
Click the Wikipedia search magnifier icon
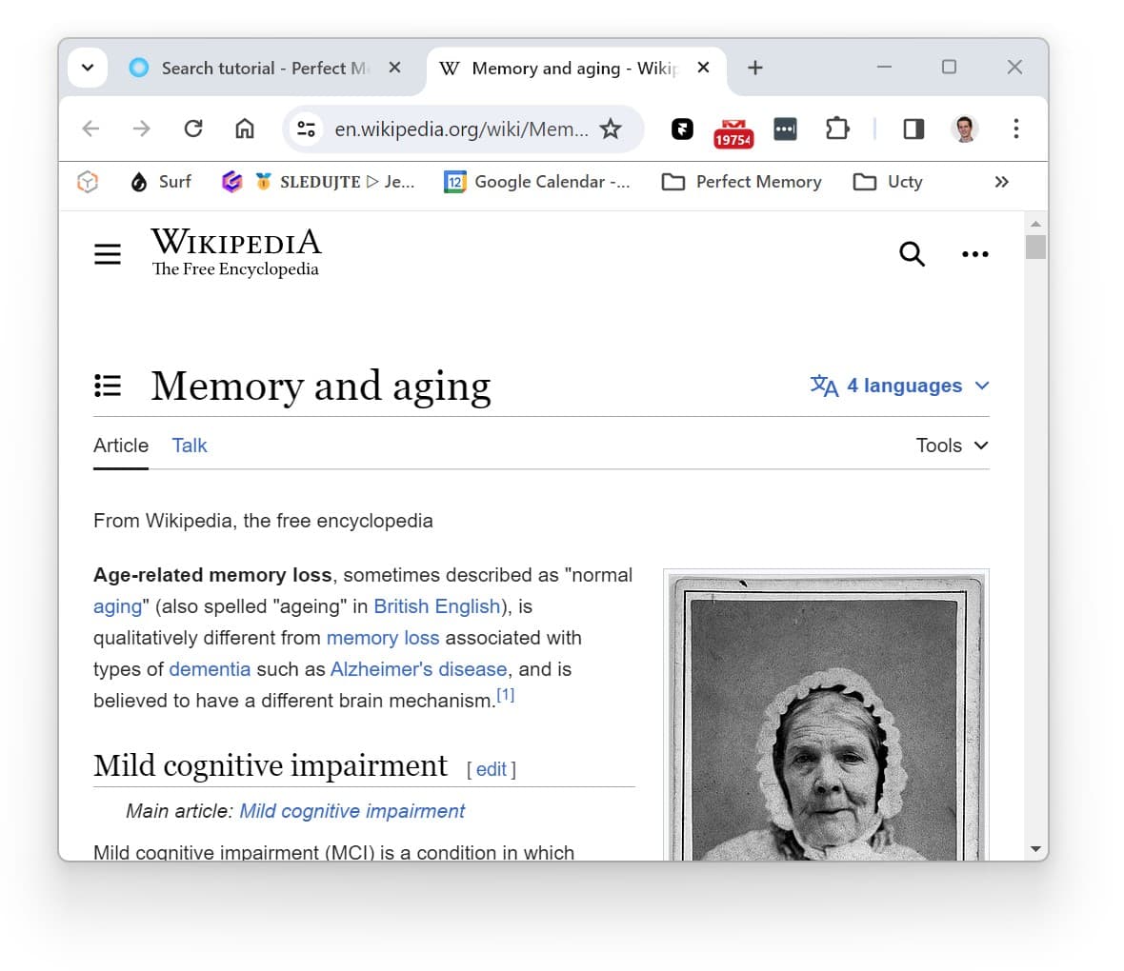click(x=912, y=253)
